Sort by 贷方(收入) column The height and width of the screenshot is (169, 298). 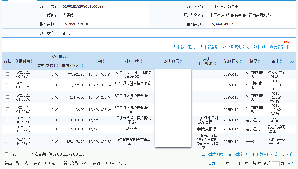[x=83, y=66]
